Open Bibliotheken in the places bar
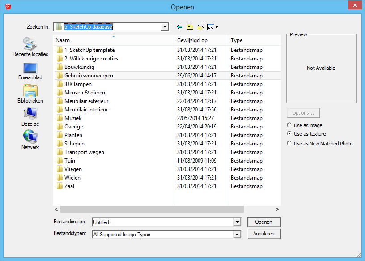 click(30, 94)
